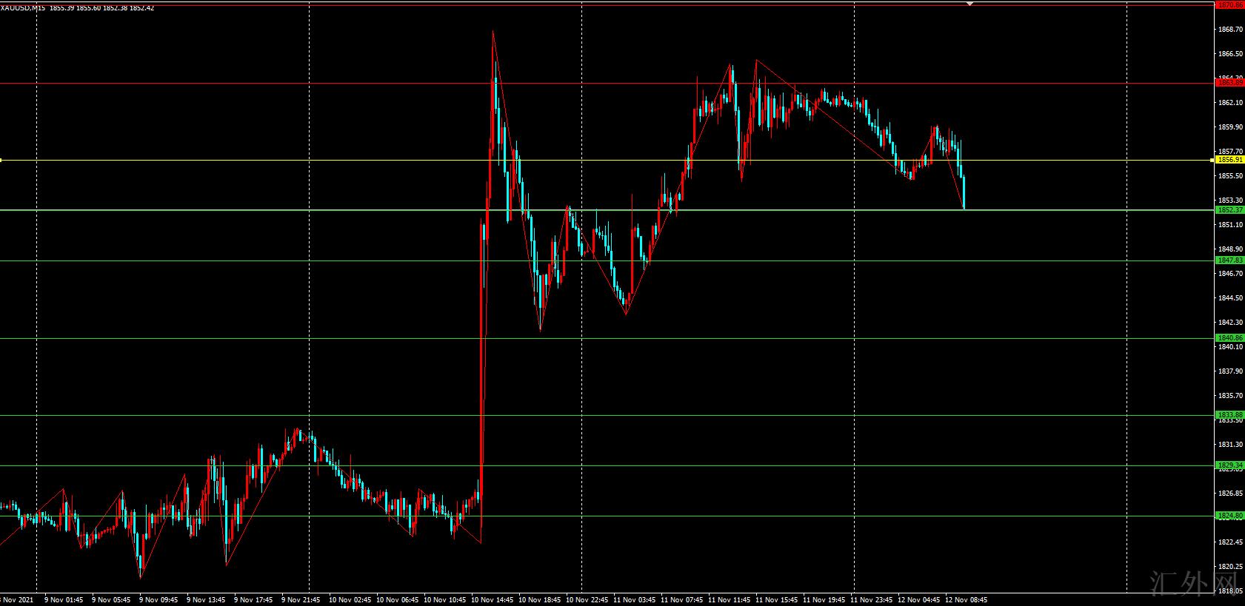
Task: Click the green 1847.83 level label
Action: tap(1229, 260)
